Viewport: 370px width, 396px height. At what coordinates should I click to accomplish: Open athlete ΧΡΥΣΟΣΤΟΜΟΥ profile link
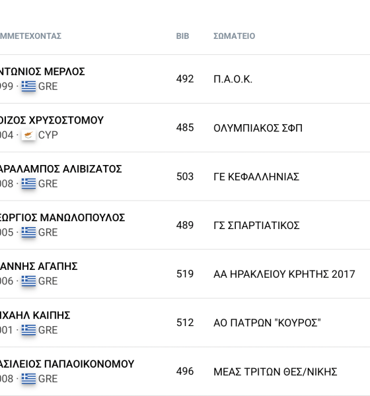[52, 121]
